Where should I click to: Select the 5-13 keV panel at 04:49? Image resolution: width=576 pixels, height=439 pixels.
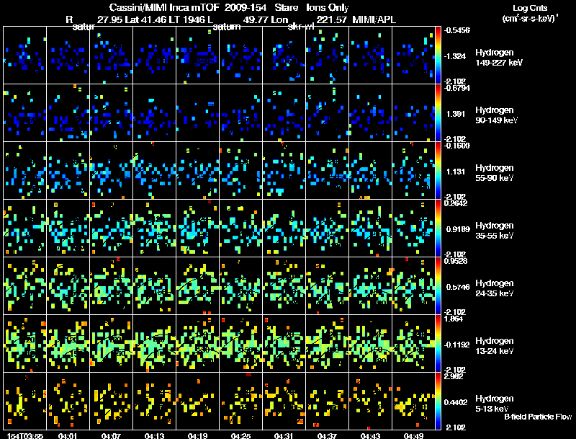tap(413, 402)
